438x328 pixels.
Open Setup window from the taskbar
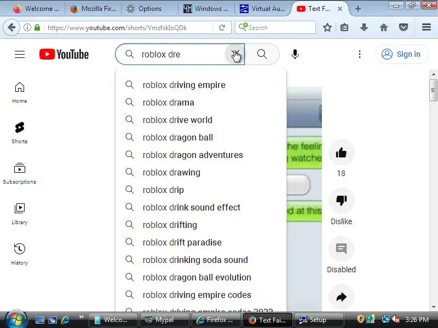[x=319, y=320]
